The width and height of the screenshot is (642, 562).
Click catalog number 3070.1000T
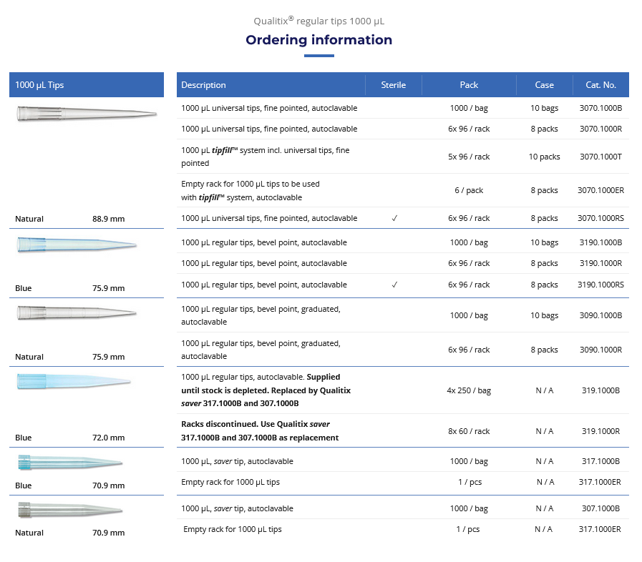click(x=600, y=157)
